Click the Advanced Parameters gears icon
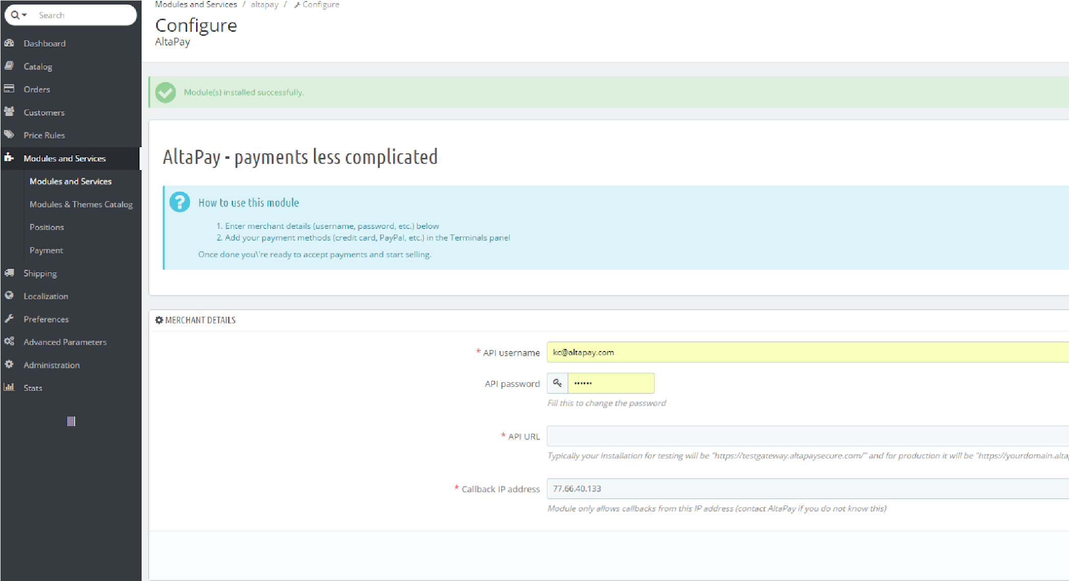 (x=9, y=341)
